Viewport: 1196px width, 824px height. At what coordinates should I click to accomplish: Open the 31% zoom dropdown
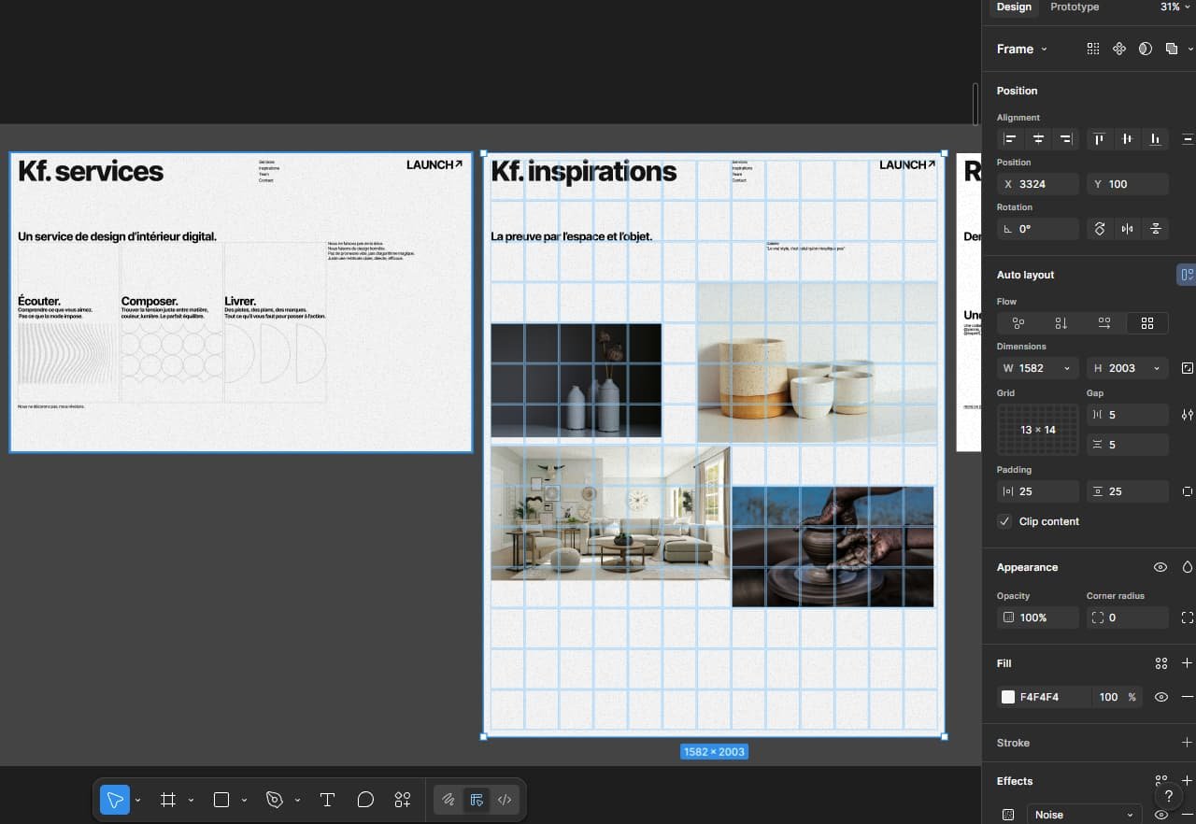click(1175, 7)
